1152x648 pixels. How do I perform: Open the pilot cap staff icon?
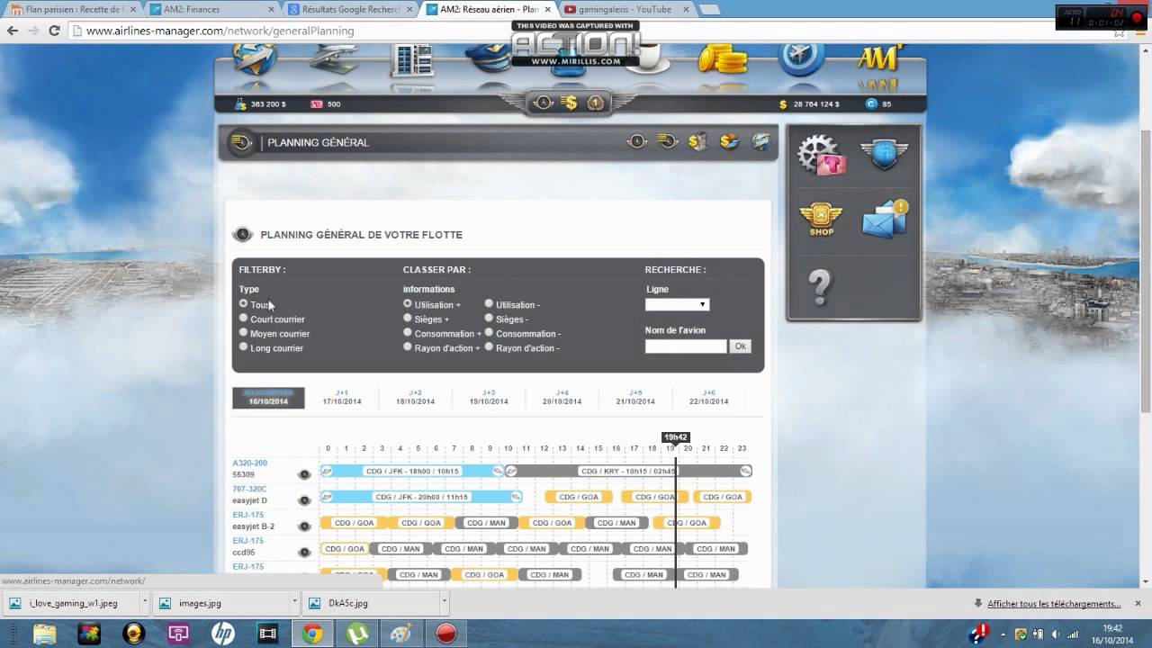(488, 59)
